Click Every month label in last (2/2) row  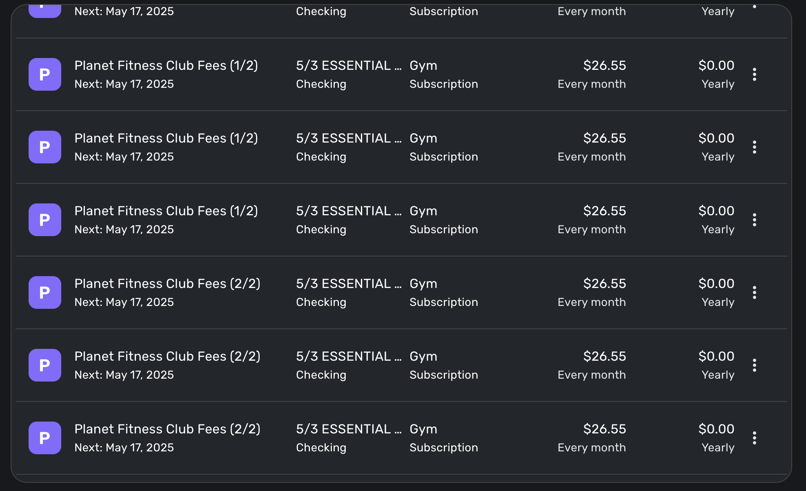click(x=592, y=448)
